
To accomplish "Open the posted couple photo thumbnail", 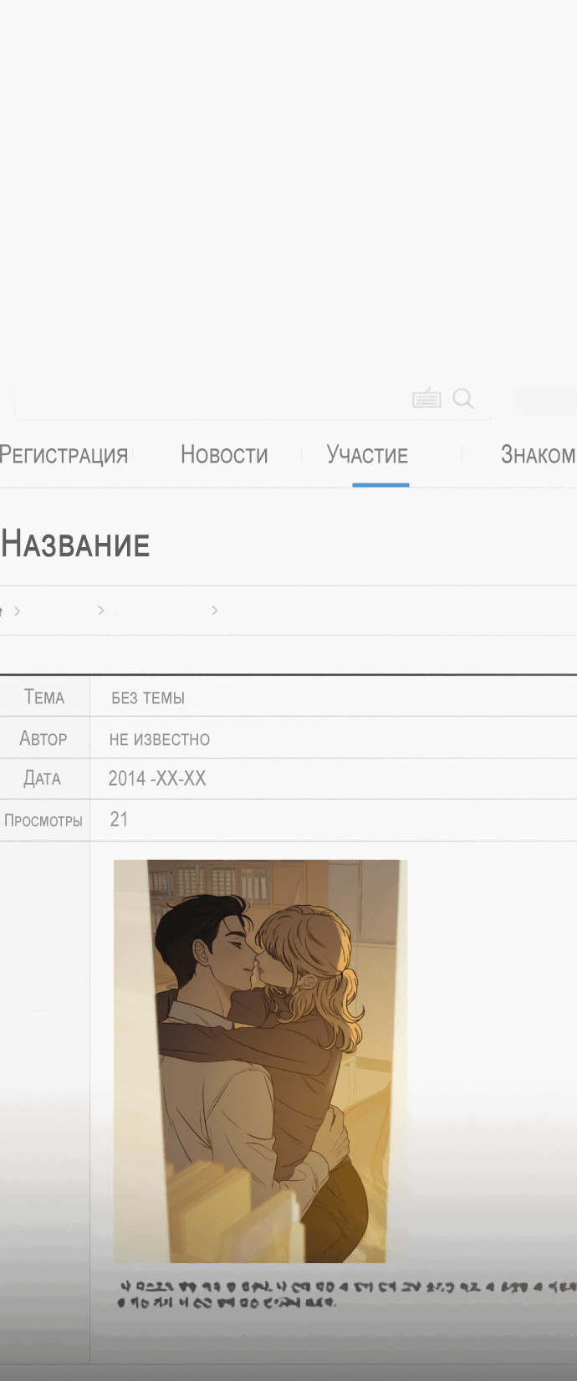I will click(x=260, y=1061).
